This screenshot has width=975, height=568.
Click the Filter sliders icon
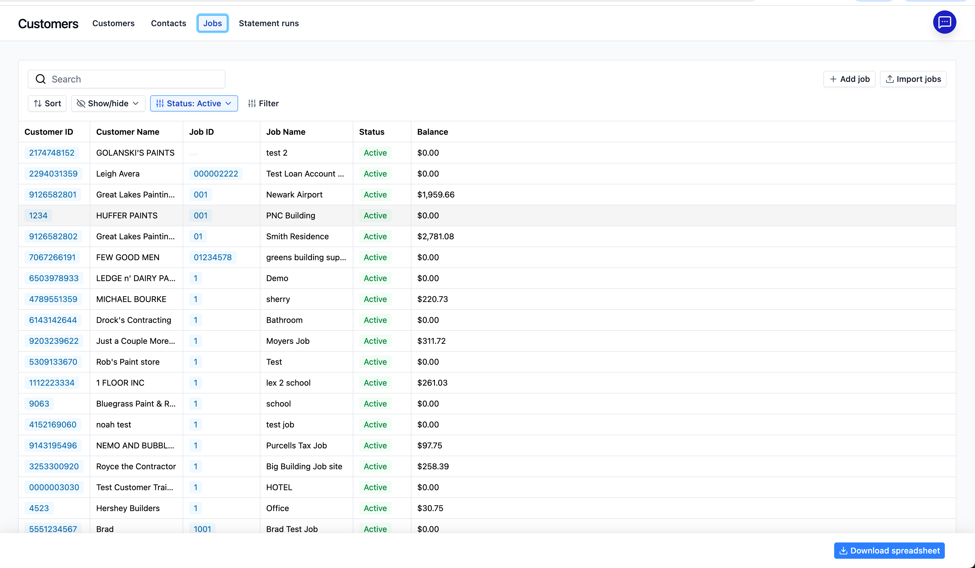click(x=252, y=103)
